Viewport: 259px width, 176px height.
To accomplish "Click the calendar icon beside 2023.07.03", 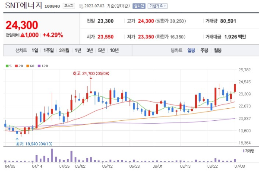I will (x=81, y=6).
